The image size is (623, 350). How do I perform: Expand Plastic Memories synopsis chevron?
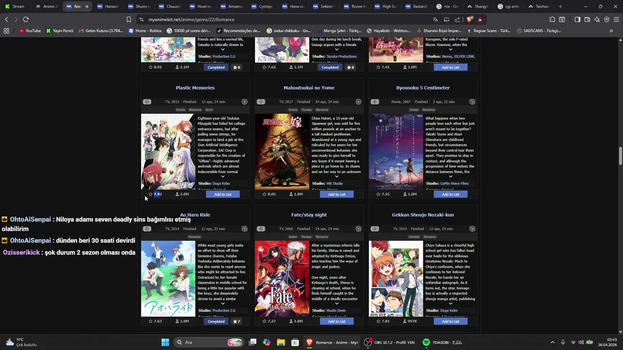[x=222, y=176]
